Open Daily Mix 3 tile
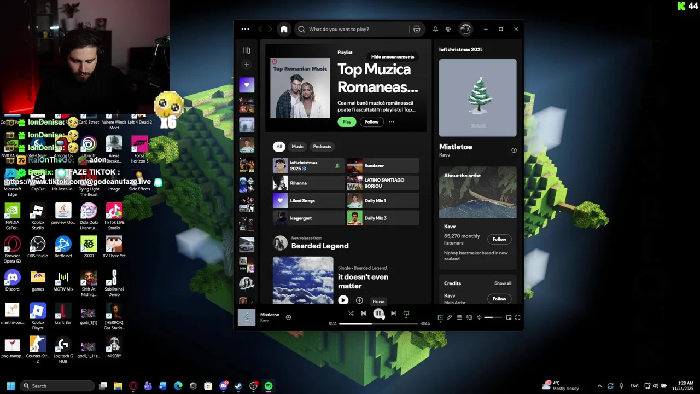The height and width of the screenshot is (394, 700). coord(383,218)
